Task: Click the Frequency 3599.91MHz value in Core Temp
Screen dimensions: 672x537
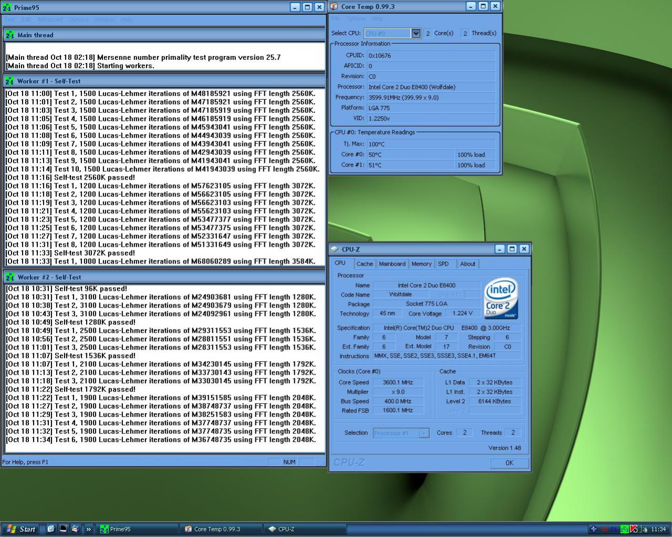Action: tap(431, 98)
